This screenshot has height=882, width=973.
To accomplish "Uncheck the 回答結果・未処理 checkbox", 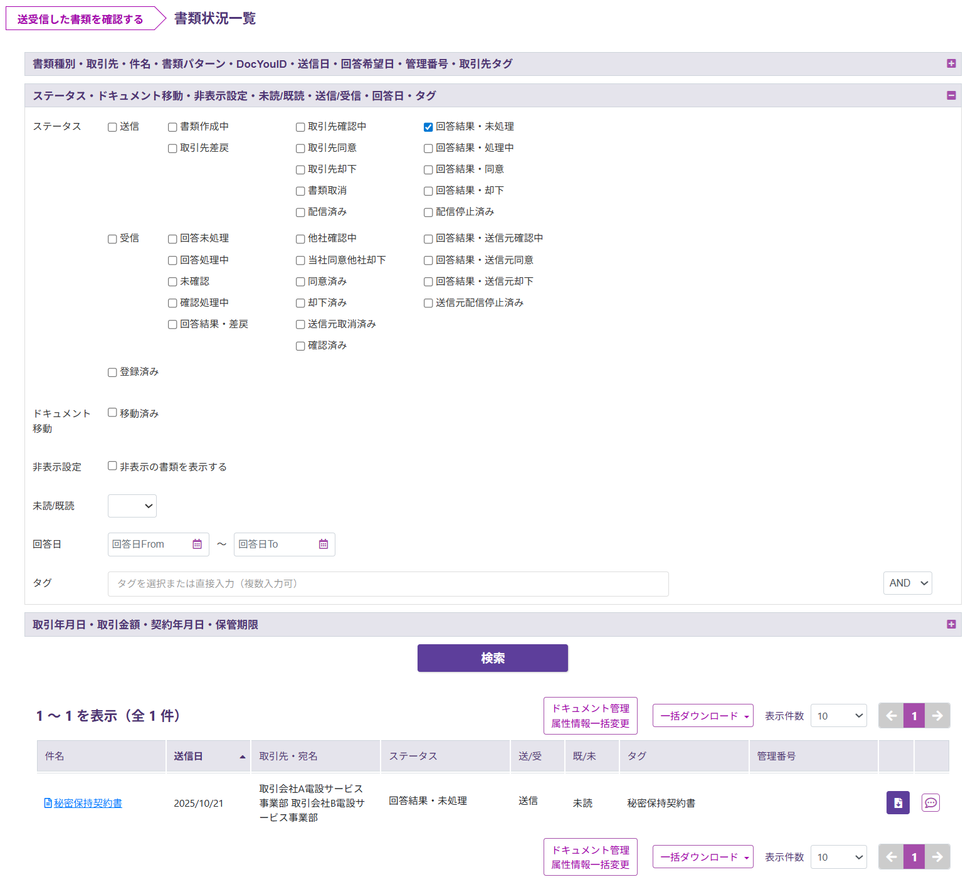I will pos(428,127).
